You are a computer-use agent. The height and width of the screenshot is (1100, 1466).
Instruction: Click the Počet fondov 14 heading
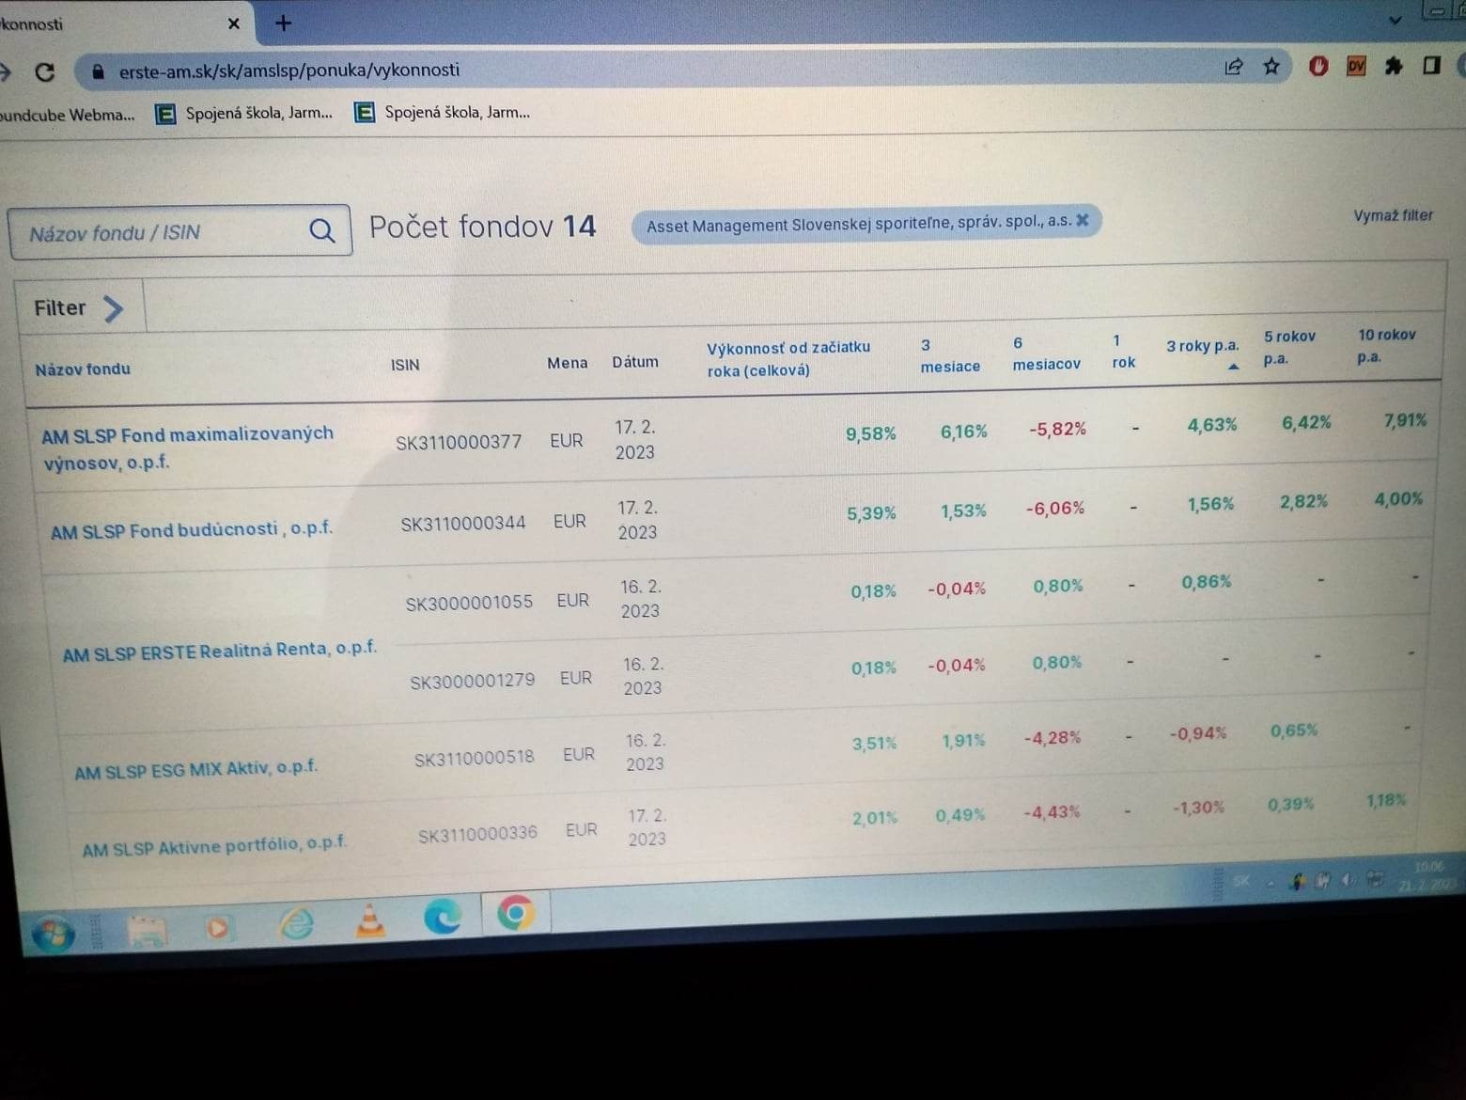[x=482, y=227]
